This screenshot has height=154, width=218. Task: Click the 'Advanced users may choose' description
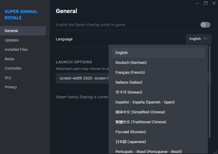(82, 69)
